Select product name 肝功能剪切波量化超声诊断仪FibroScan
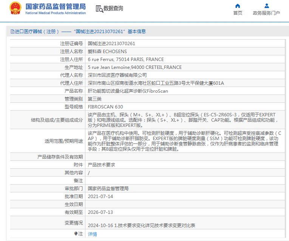This screenshot has width=289, height=241. (x=128, y=91)
